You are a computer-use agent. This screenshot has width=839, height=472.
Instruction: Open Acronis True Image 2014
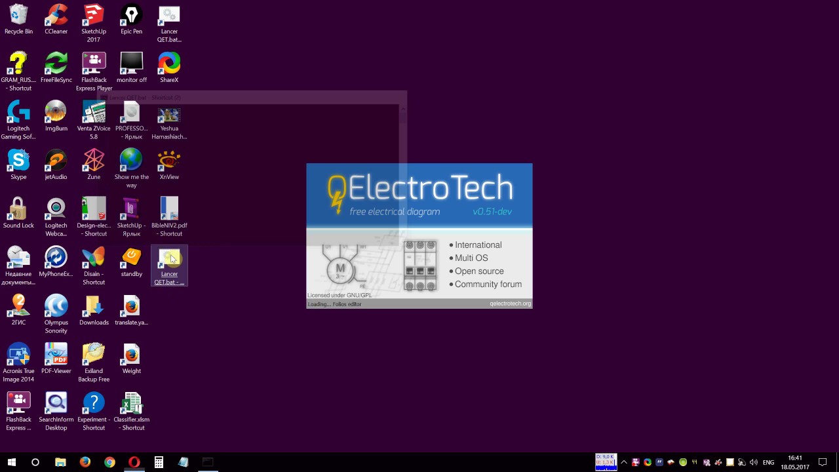coord(18,363)
